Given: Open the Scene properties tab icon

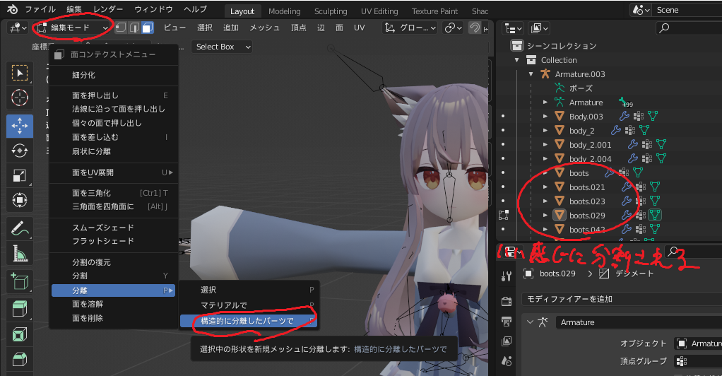Looking at the screenshot, I should pos(507,360).
